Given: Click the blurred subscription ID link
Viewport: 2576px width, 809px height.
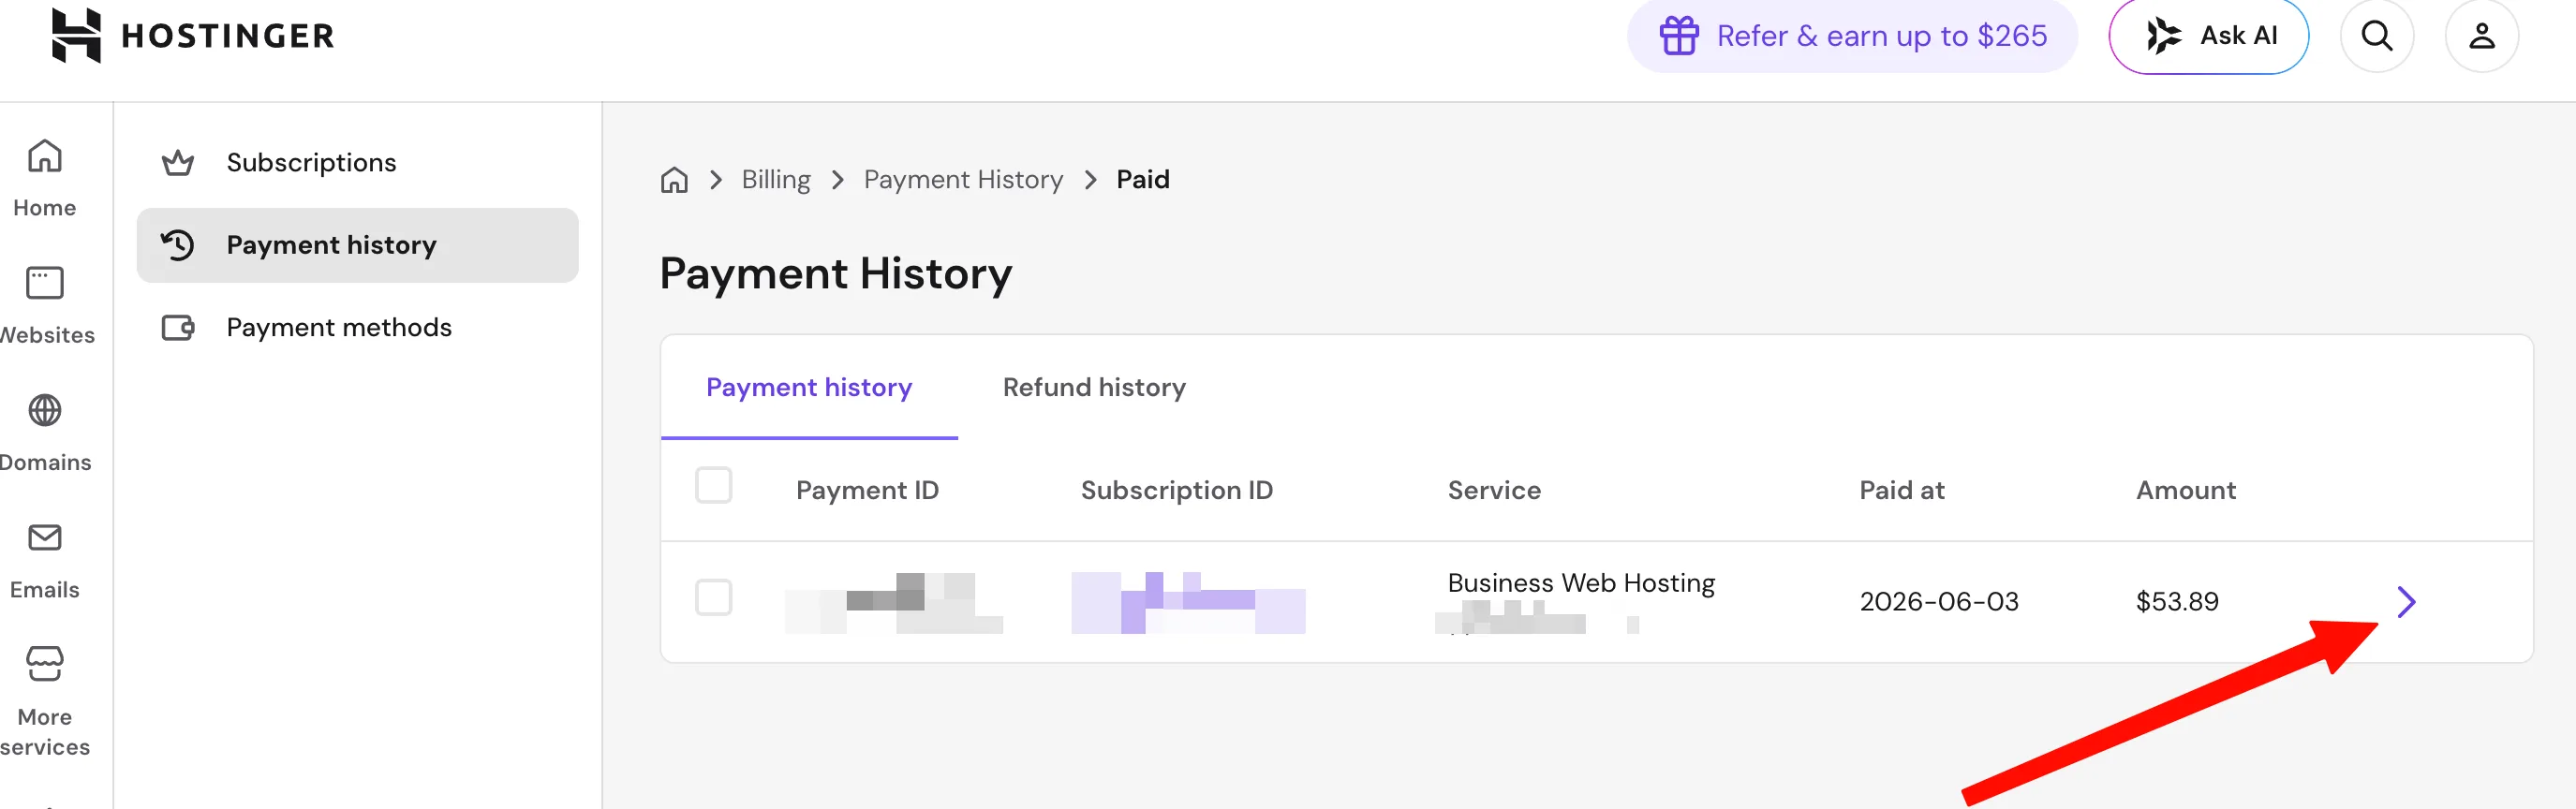Looking at the screenshot, I should click(x=1188, y=603).
